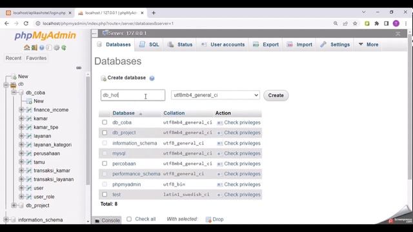Check the db_project database checkbox
The image size is (413, 232).
coord(105,133)
